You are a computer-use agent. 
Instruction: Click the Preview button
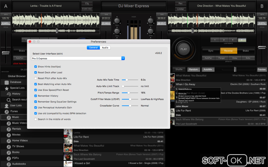261,69
